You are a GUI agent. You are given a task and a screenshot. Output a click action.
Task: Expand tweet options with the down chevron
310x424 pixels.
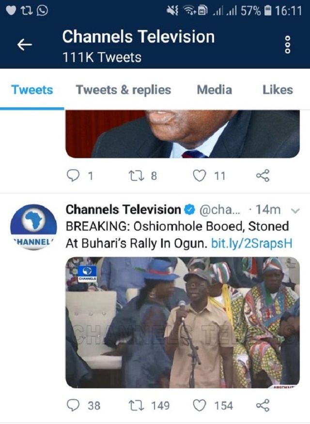pyautogui.click(x=294, y=210)
